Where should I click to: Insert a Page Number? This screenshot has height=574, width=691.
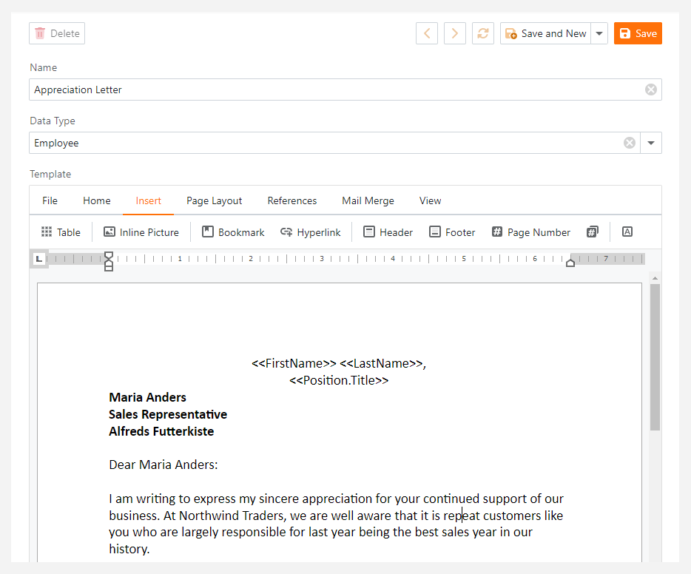click(530, 232)
